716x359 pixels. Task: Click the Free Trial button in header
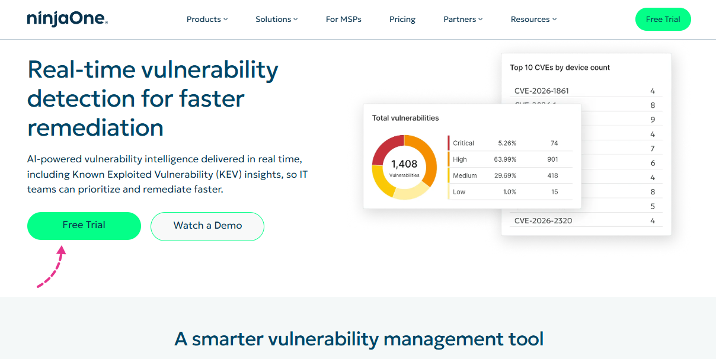663,20
